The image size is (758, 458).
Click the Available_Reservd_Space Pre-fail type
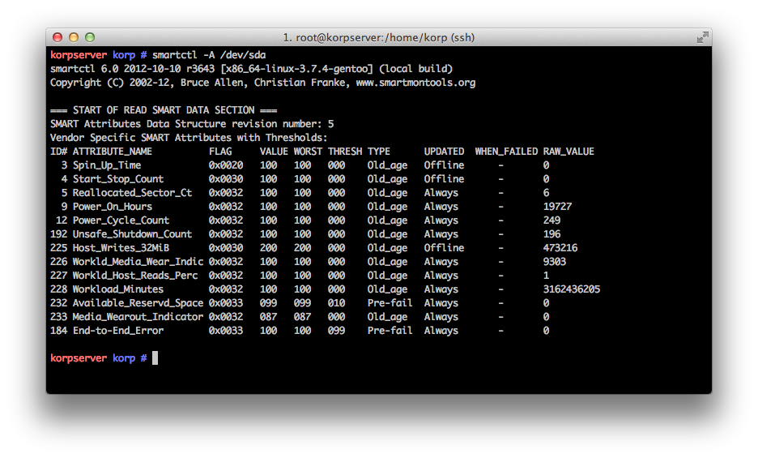tap(390, 303)
